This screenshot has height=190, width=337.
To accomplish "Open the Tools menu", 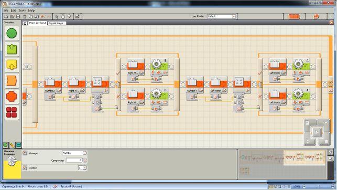I will 22,10.
